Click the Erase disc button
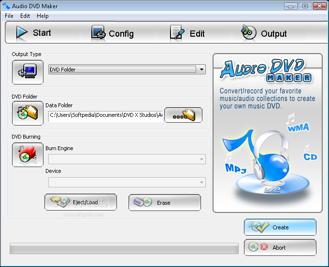 [165, 203]
